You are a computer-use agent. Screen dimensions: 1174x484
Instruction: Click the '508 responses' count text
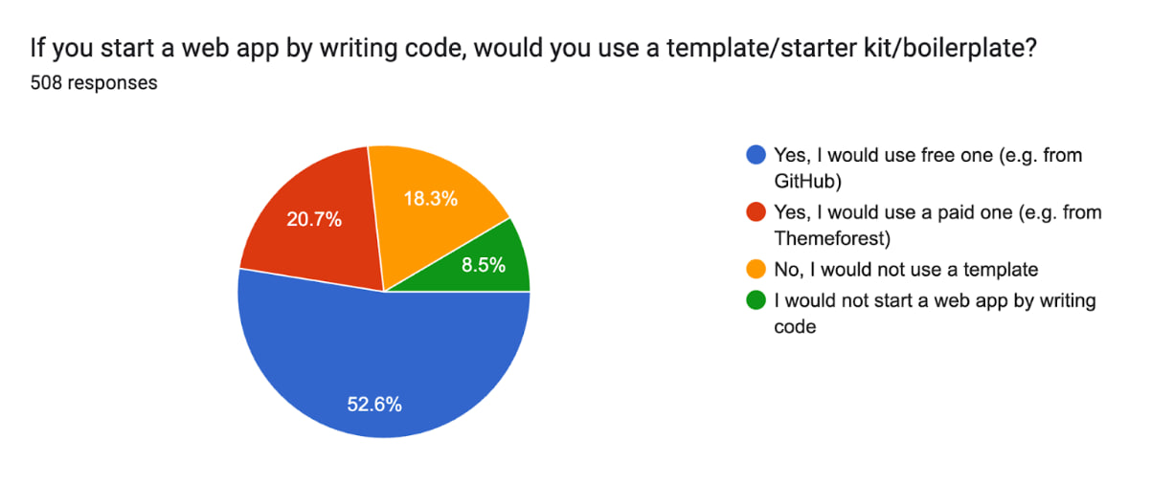point(94,82)
